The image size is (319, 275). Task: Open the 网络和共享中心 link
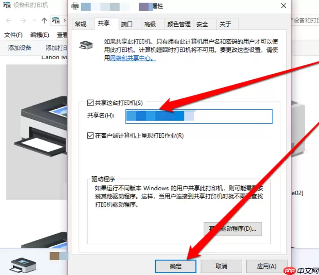point(133,58)
